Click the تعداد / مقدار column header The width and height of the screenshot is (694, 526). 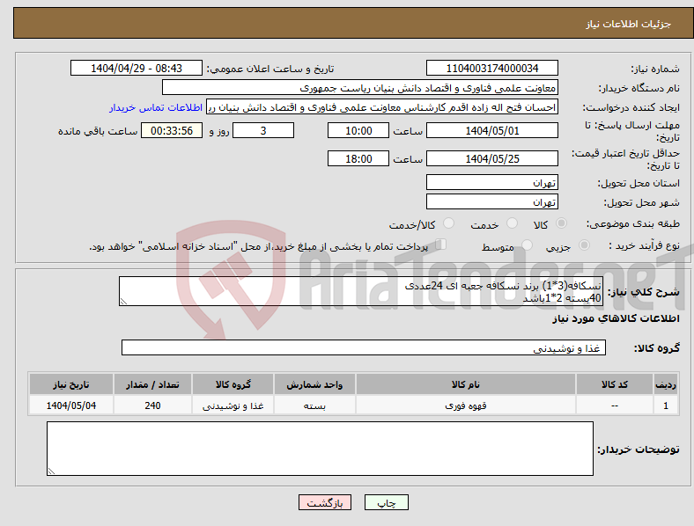point(152,384)
